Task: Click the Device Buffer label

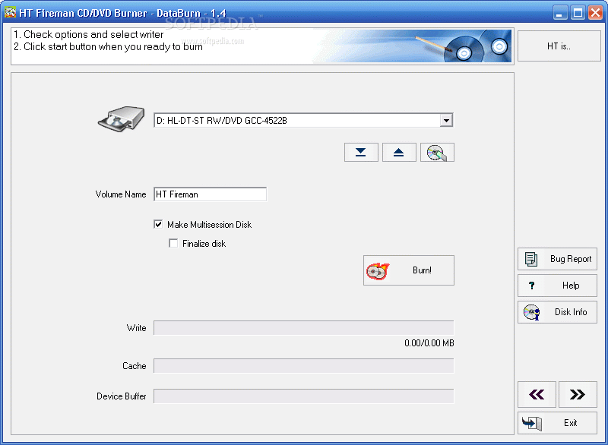Action: coord(122,396)
